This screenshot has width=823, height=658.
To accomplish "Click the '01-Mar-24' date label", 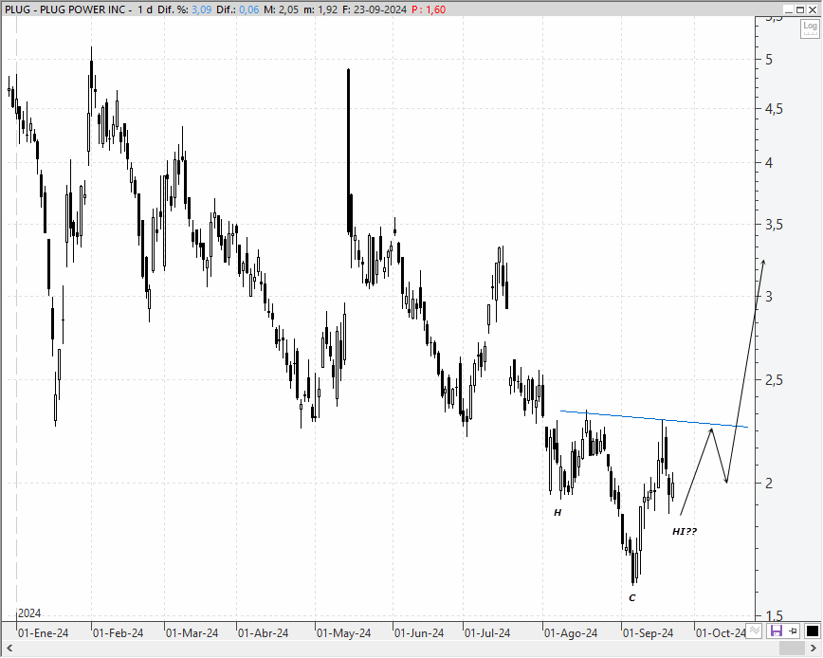I will [192, 633].
